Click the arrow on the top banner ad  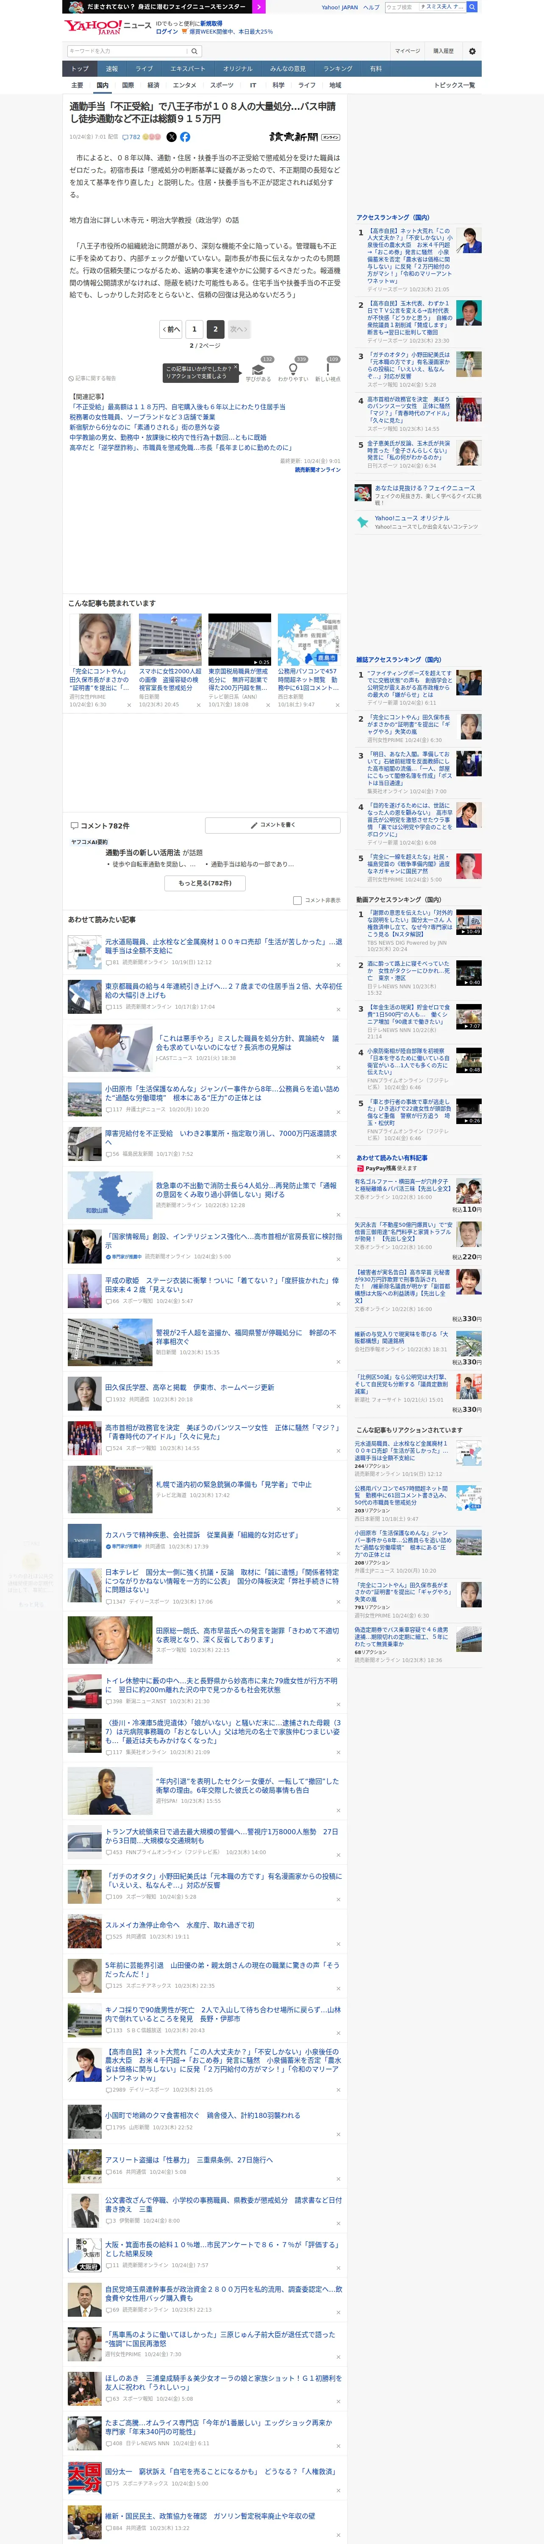point(260,7)
